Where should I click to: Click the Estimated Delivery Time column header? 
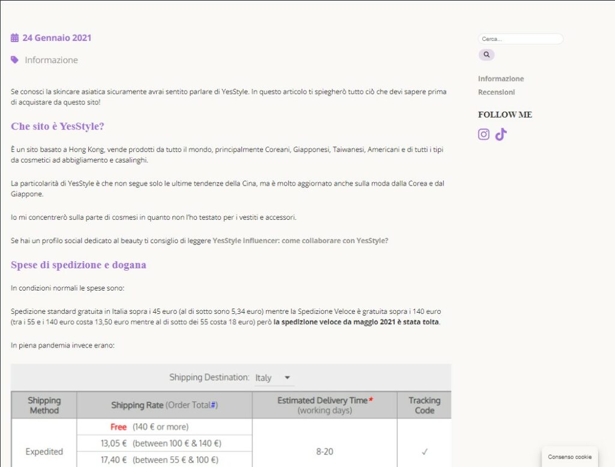[325, 405]
